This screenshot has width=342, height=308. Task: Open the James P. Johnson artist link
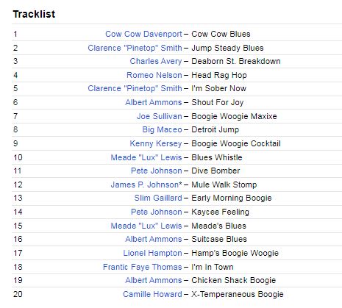(145, 185)
